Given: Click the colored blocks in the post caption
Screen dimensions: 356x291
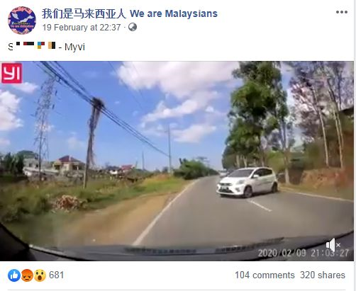Looking at the screenshot, I should [x=35, y=45].
